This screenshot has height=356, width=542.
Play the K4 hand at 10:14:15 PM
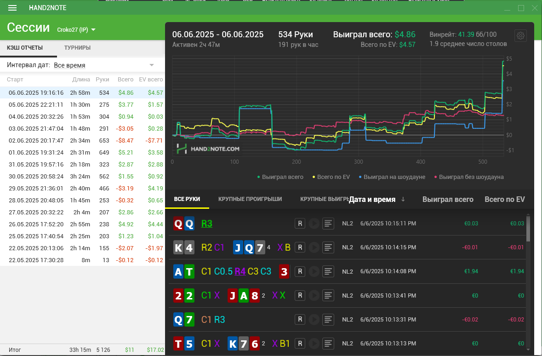click(314, 247)
